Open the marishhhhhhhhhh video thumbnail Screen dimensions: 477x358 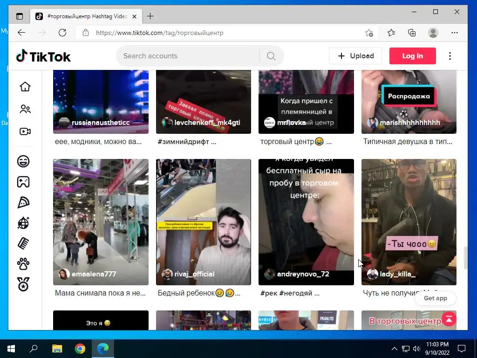coord(409,102)
